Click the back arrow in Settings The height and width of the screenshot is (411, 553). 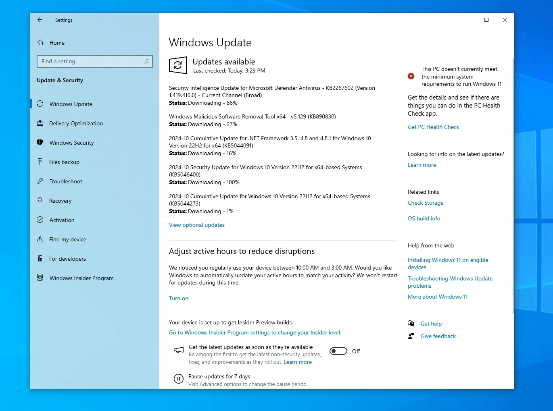tap(40, 19)
